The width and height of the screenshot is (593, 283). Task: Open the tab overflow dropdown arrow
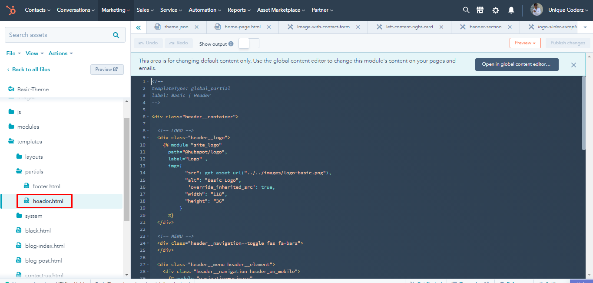click(x=585, y=27)
